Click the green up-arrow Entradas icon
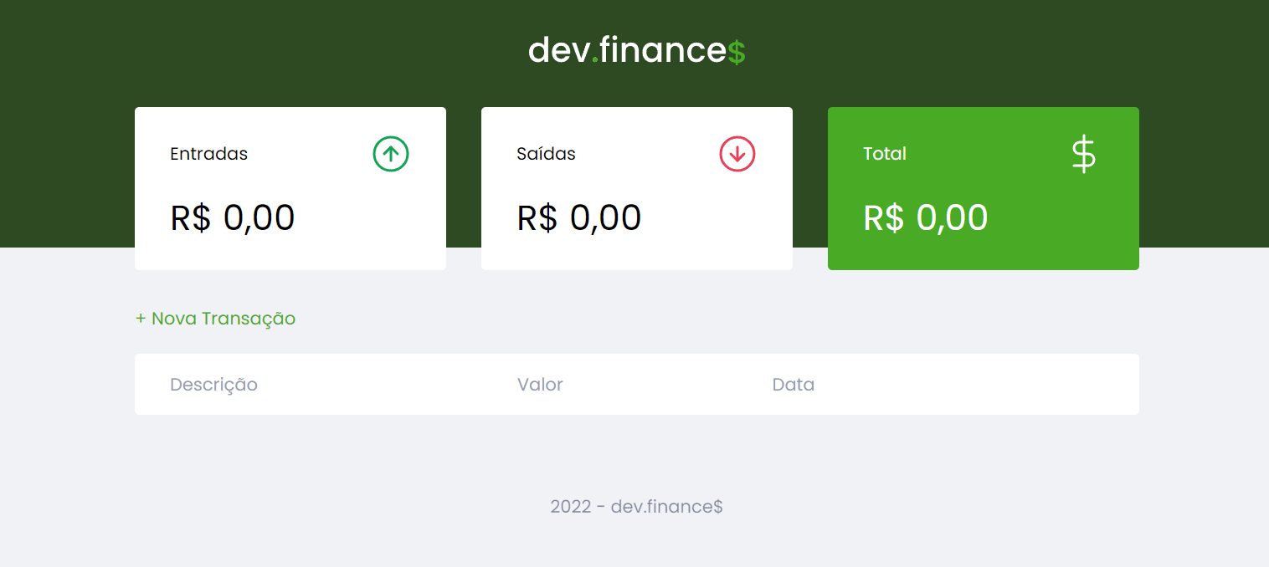This screenshot has height=567, width=1269. [391, 155]
